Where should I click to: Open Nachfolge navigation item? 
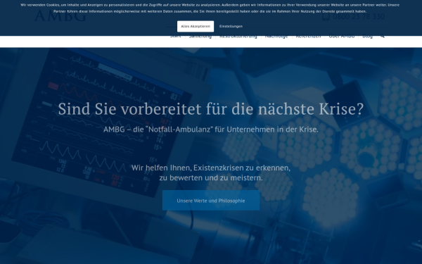[x=276, y=37]
